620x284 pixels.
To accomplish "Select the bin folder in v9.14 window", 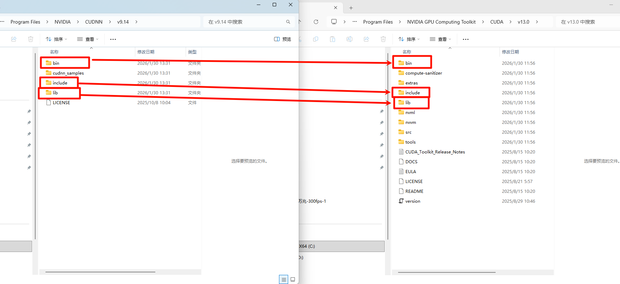I will point(56,63).
